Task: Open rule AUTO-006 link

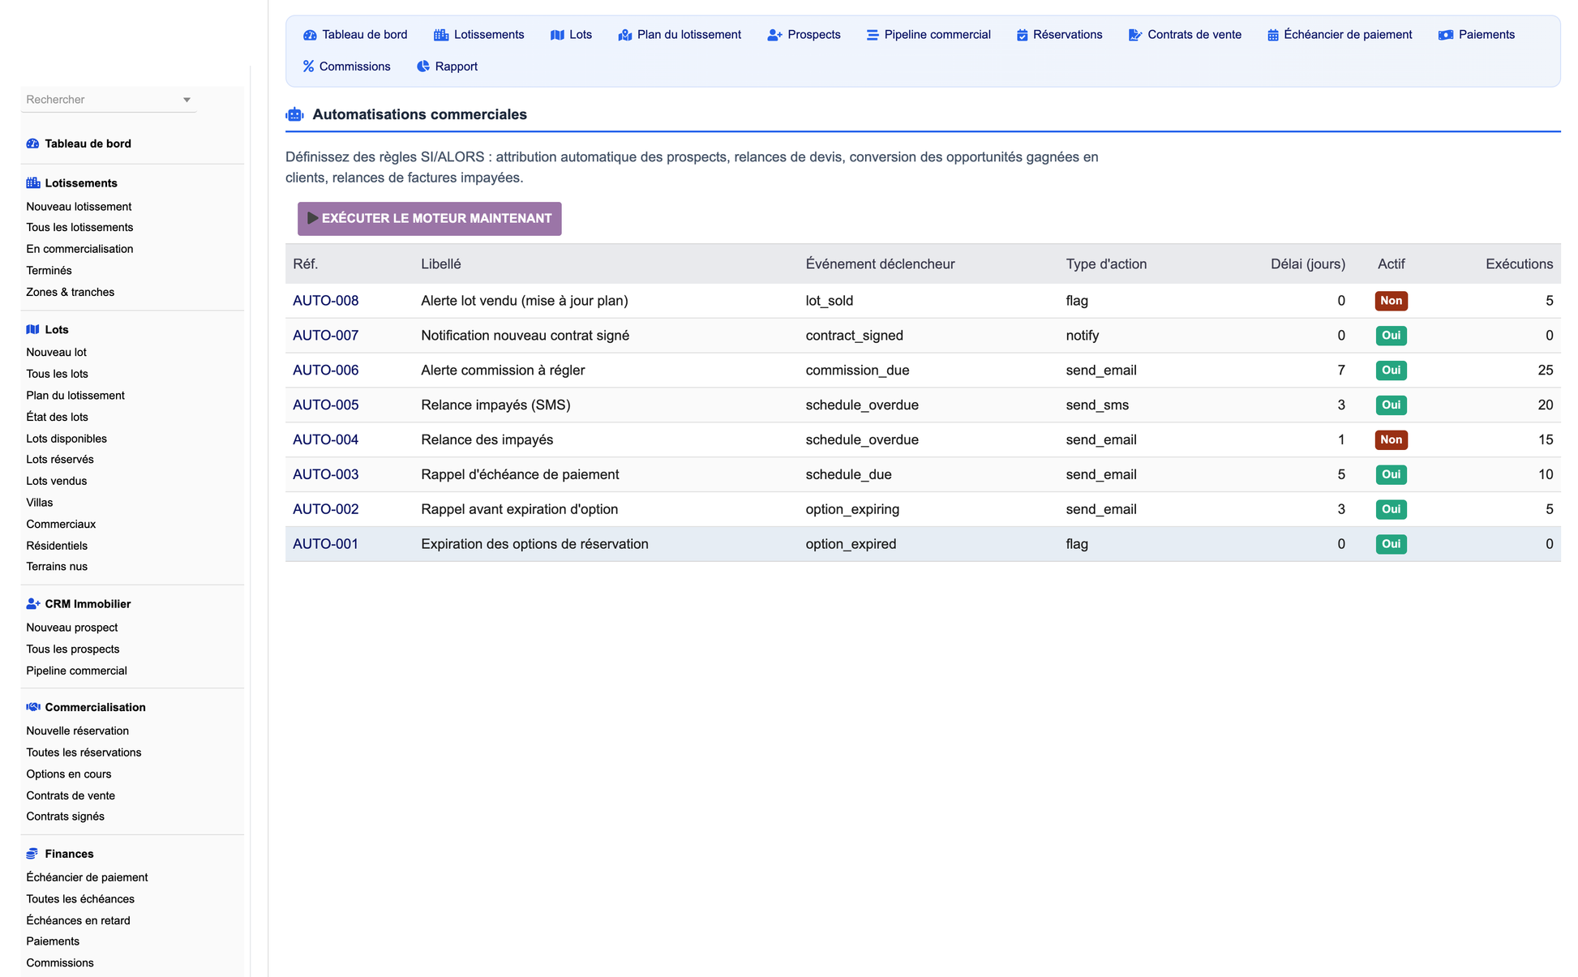Action: point(325,371)
